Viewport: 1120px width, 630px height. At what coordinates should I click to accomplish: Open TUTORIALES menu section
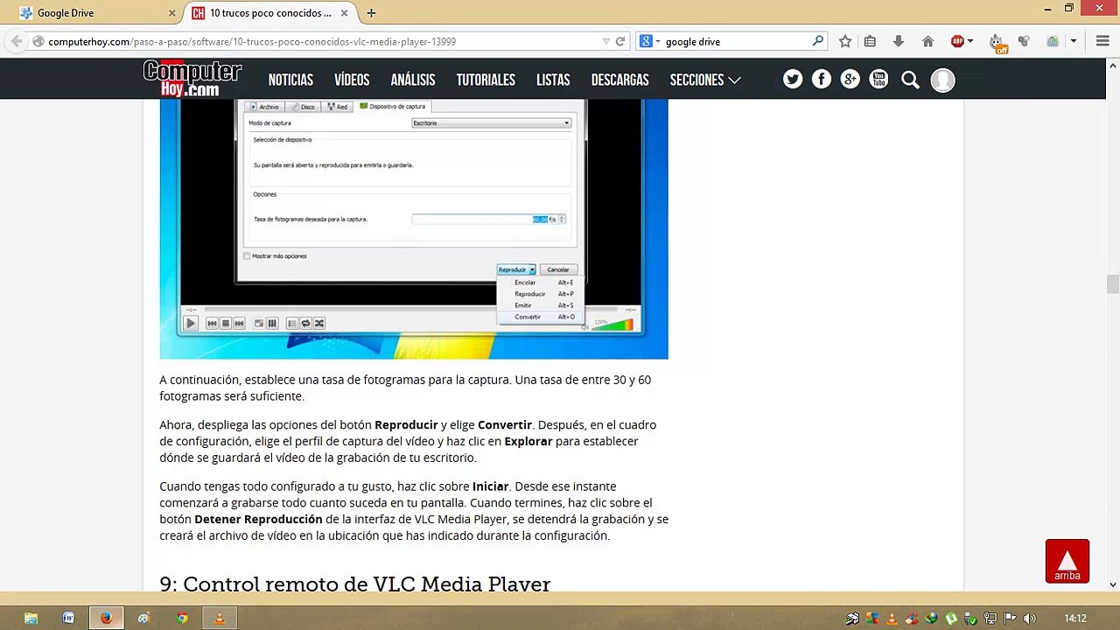(486, 80)
